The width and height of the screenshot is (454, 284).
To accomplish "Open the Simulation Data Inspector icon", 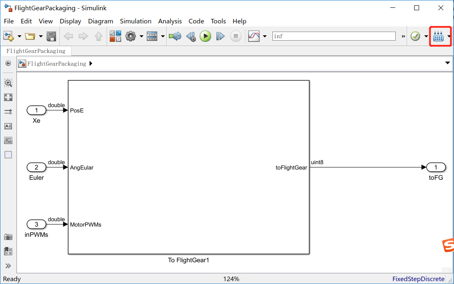I will (x=254, y=36).
